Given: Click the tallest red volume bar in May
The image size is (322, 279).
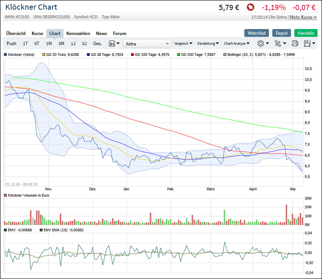Looking at the screenshot, I should (287, 215).
